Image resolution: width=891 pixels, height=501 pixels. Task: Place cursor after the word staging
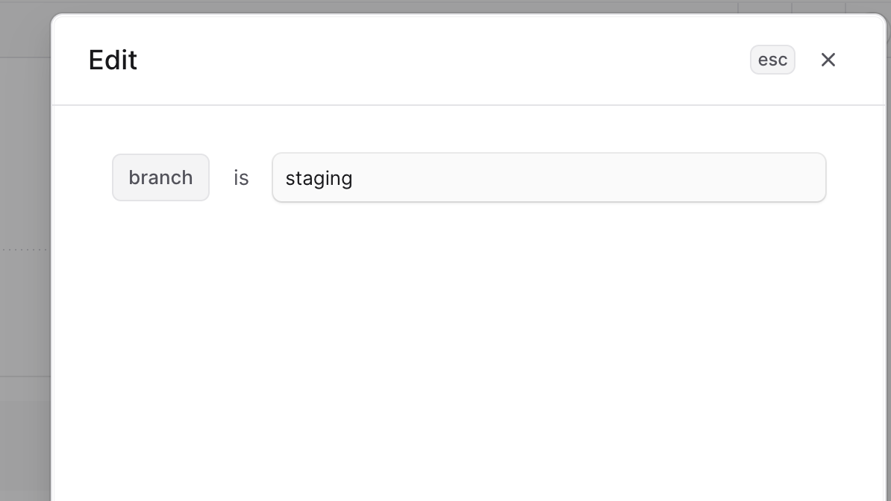(x=354, y=177)
